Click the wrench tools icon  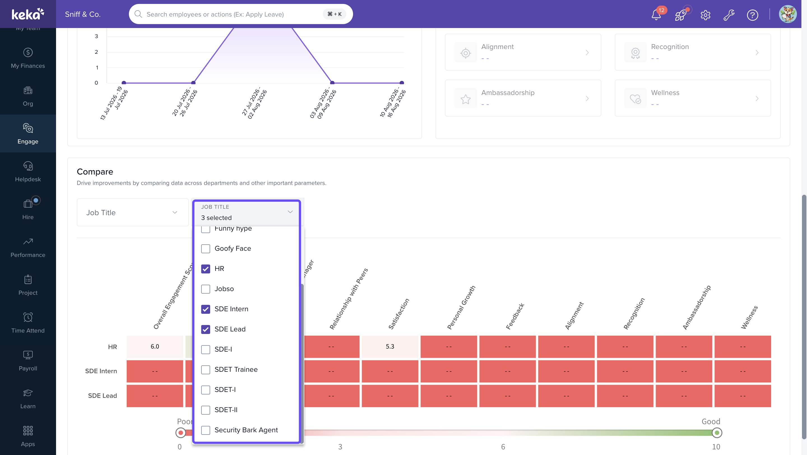(x=729, y=15)
